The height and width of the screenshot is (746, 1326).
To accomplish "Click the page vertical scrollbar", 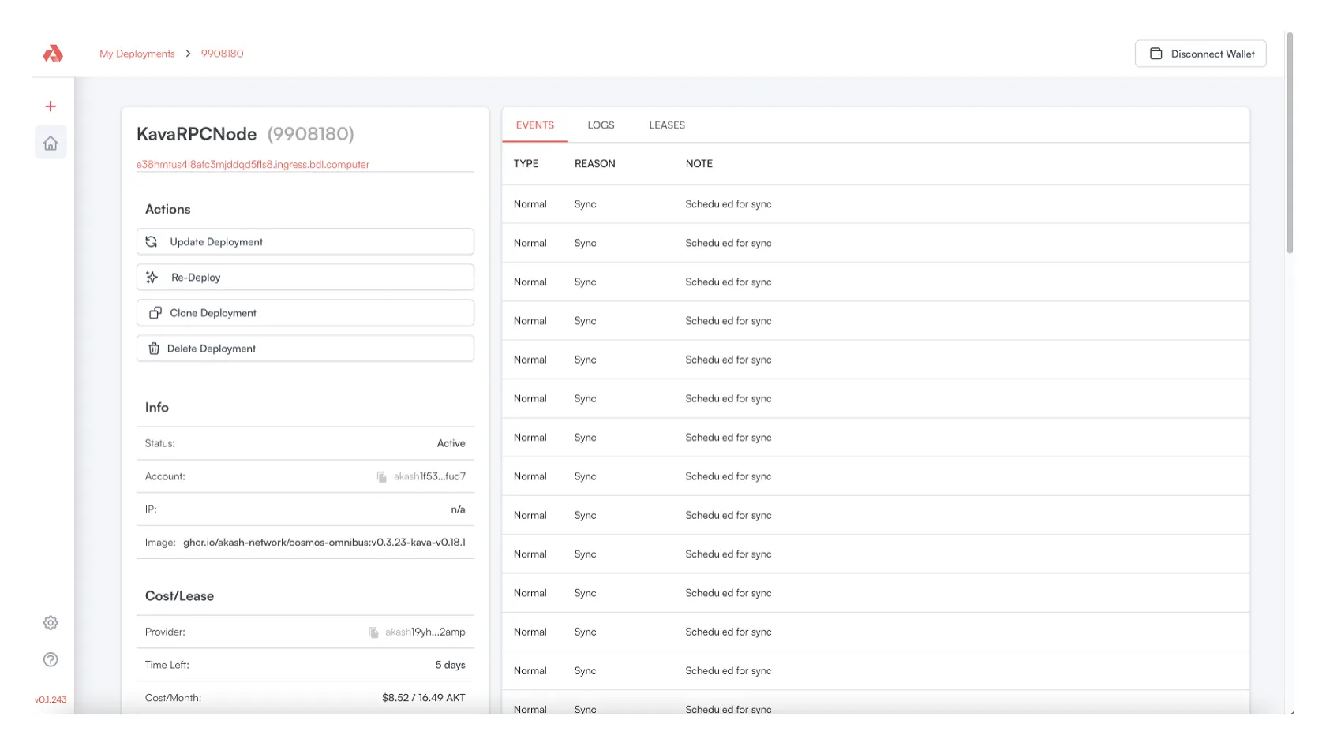I will (1290, 142).
